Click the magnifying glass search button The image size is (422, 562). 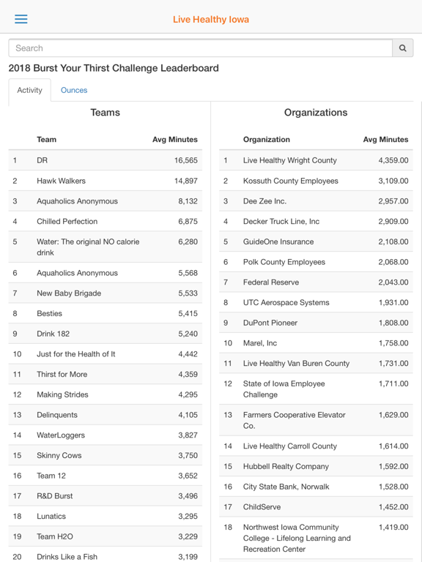[x=403, y=48]
